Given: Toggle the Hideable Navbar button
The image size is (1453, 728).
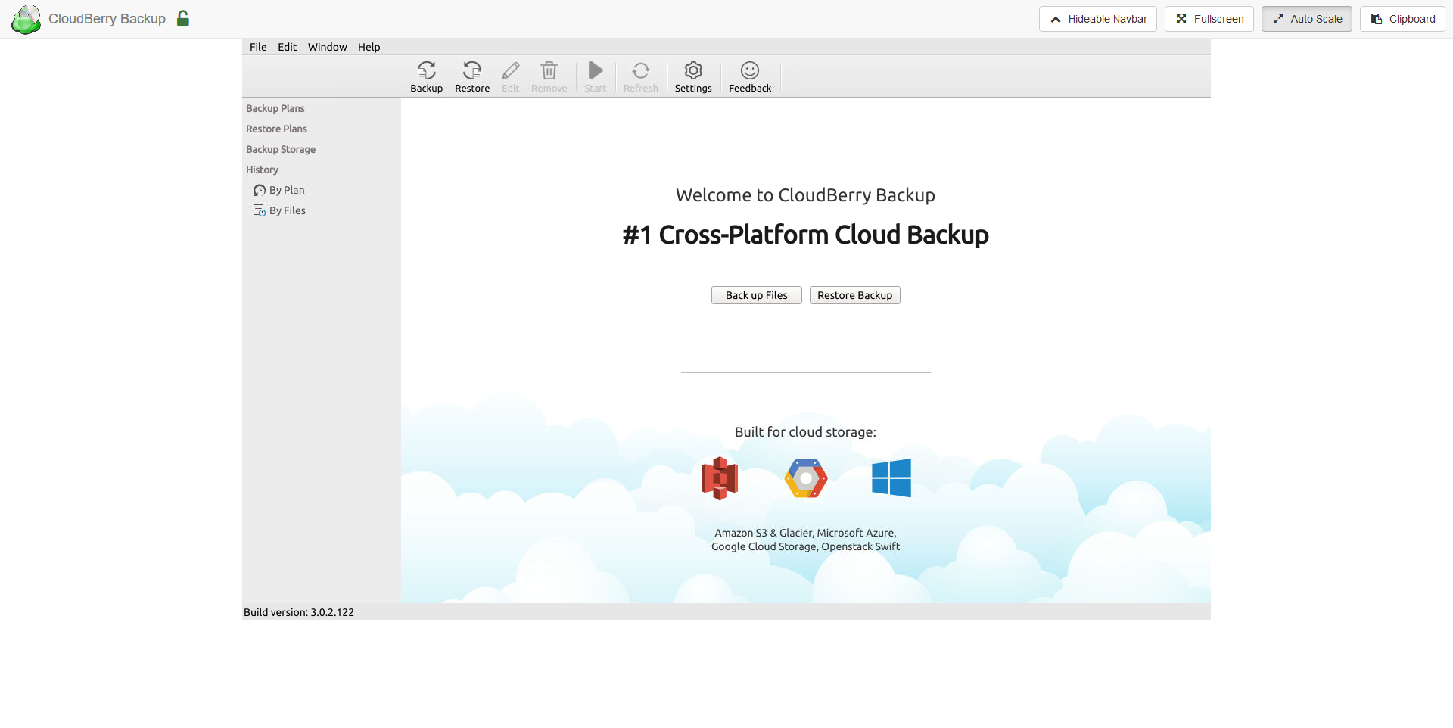Looking at the screenshot, I should pyautogui.click(x=1098, y=19).
